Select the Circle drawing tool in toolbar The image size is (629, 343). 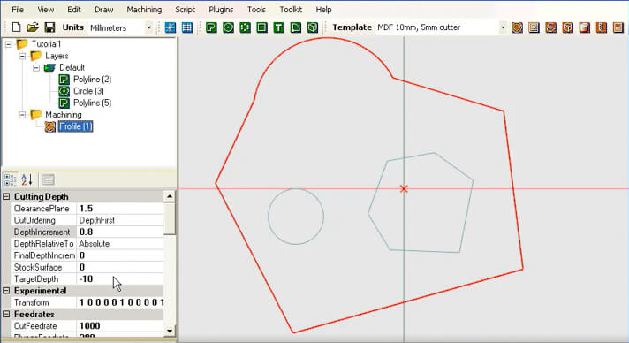pos(228,27)
